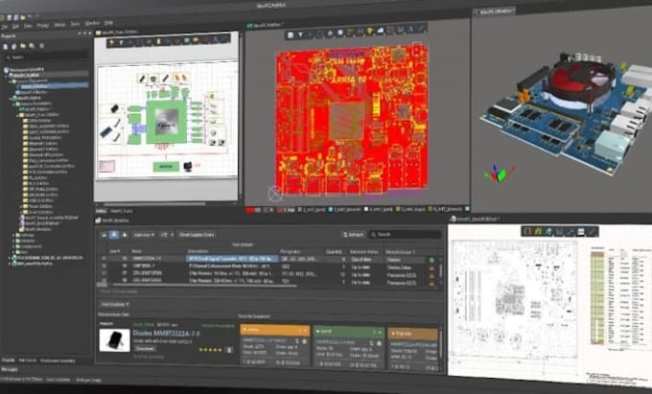This screenshot has height=394, width=652.
Task: Click into the Projects panel search field
Action: coord(47,57)
